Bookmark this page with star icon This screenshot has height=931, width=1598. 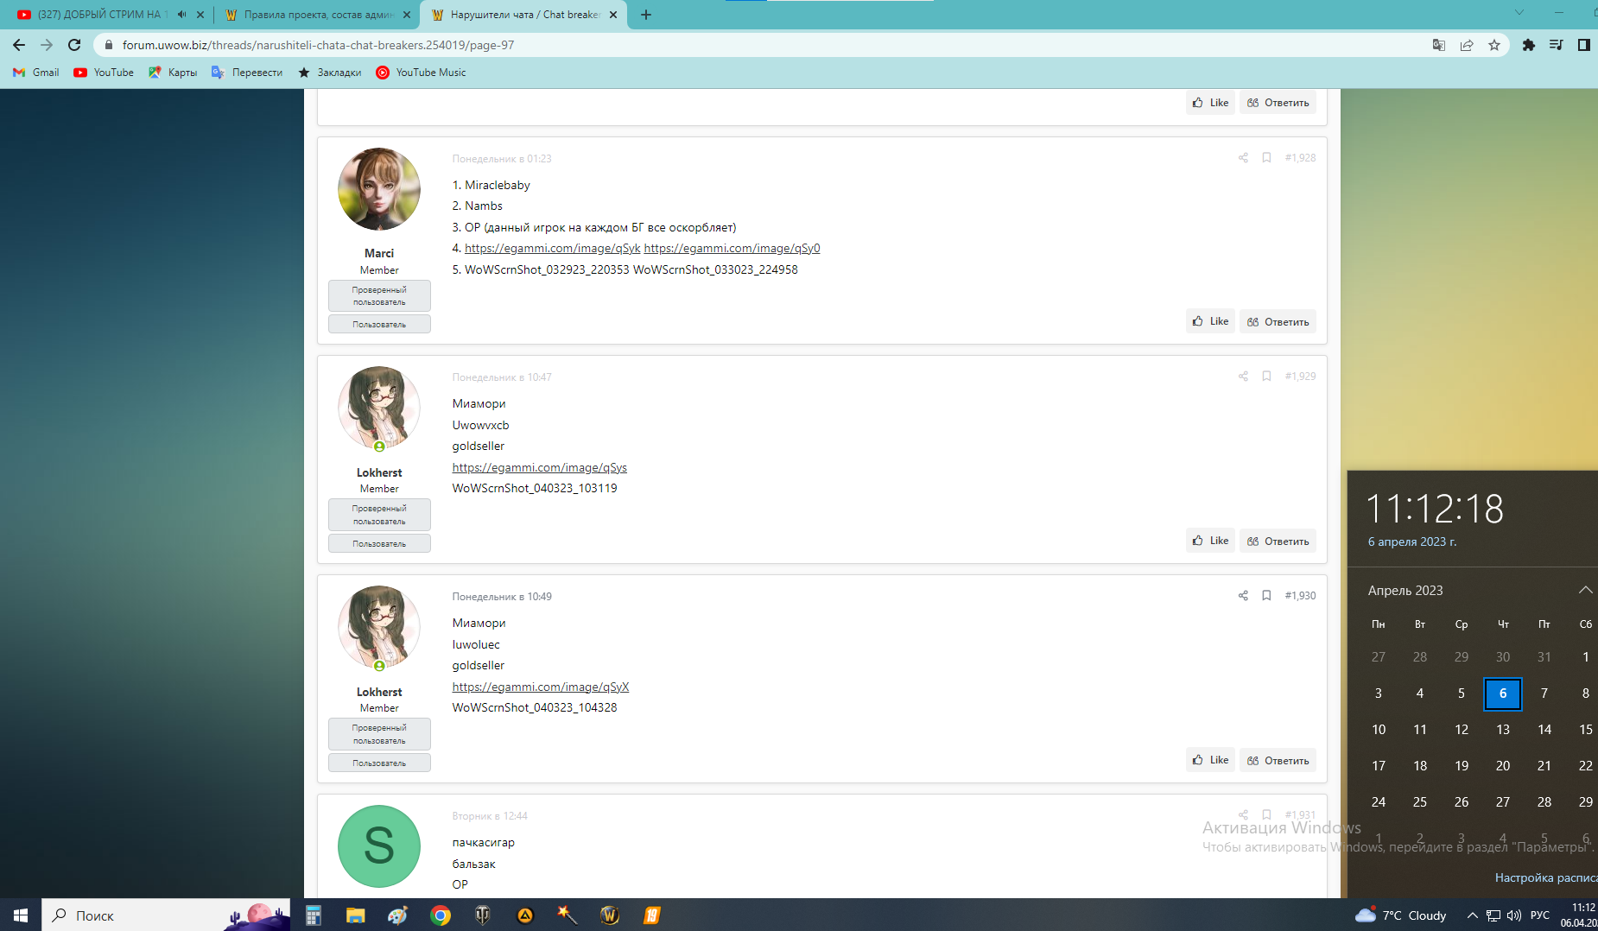point(1494,45)
